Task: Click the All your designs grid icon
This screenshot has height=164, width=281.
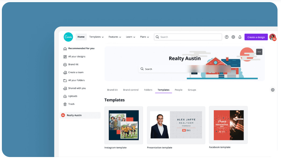Action: click(x=65, y=57)
